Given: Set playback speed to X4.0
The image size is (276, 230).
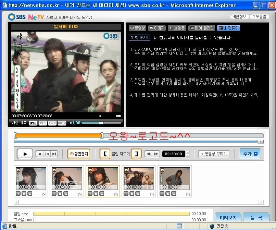Looking at the screenshot, I should click(x=52, y=123).
